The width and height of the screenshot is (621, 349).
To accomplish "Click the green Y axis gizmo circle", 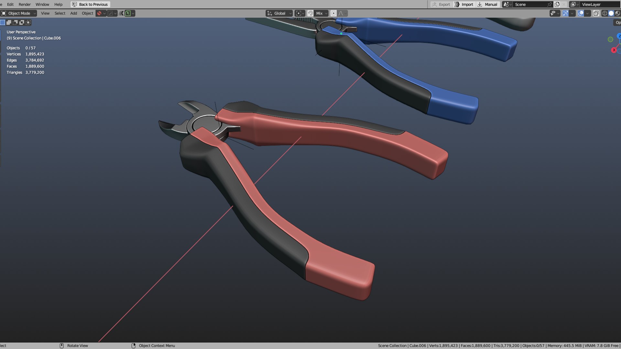I will [610, 39].
